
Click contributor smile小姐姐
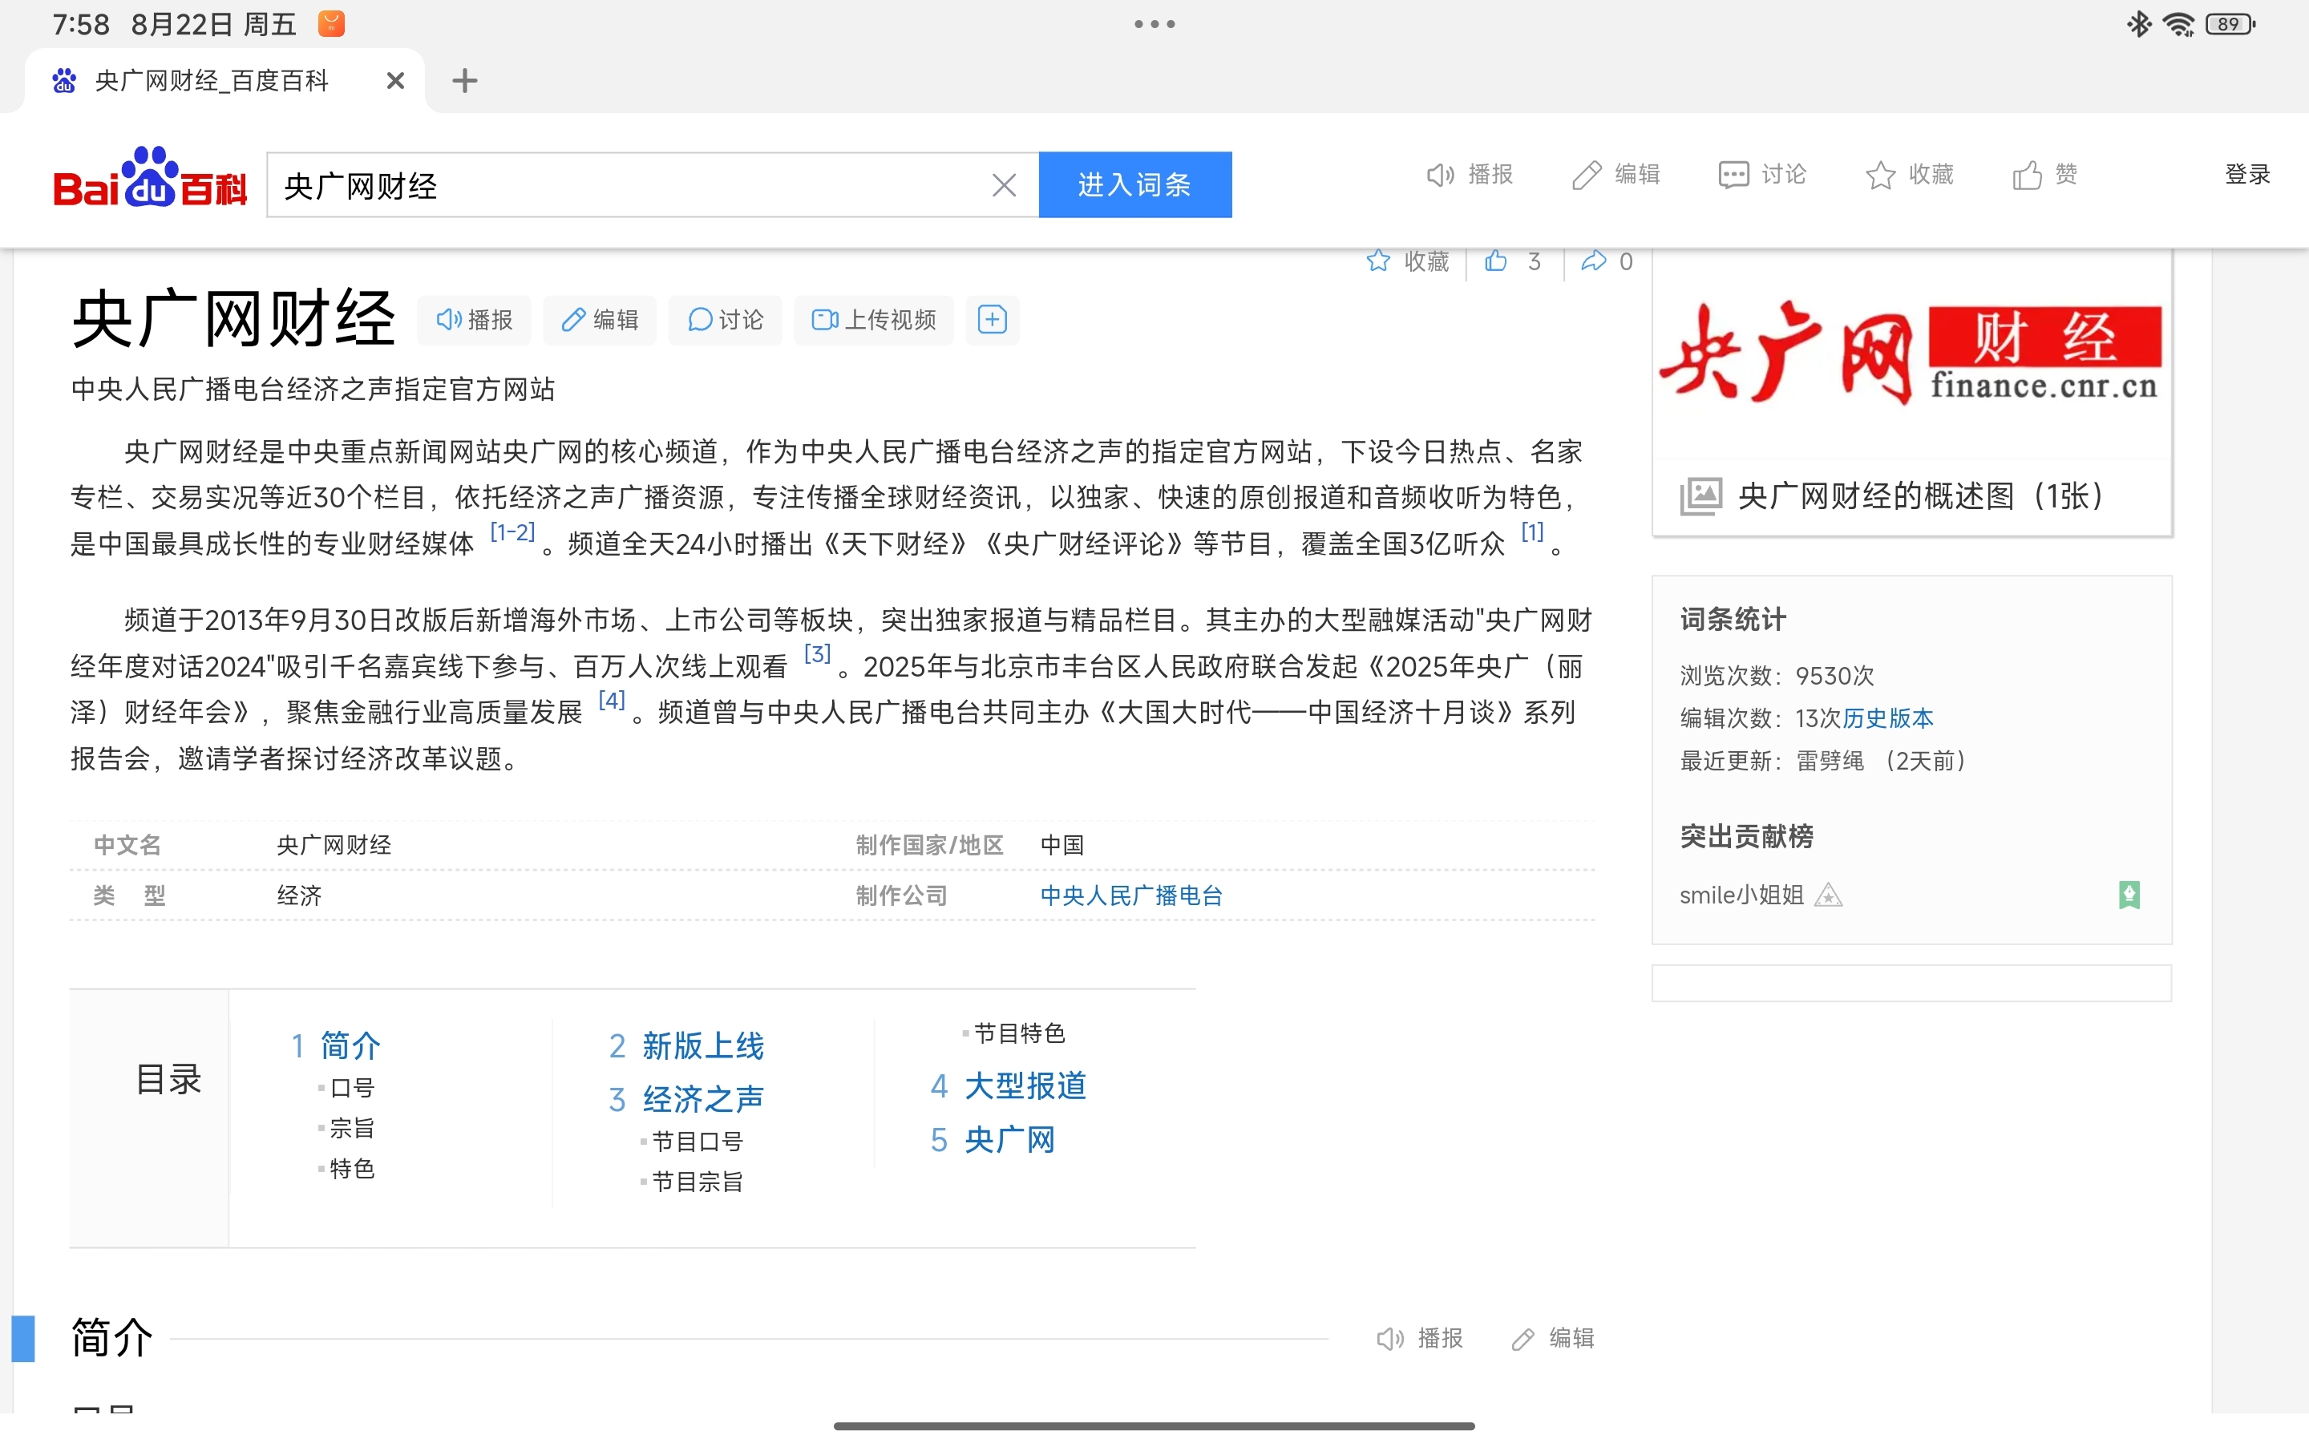pyautogui.click(x=1741, y=895)
